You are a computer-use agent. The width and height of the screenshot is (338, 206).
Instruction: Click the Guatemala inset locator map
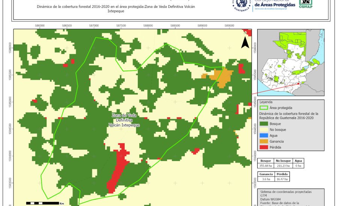(290, 63)
